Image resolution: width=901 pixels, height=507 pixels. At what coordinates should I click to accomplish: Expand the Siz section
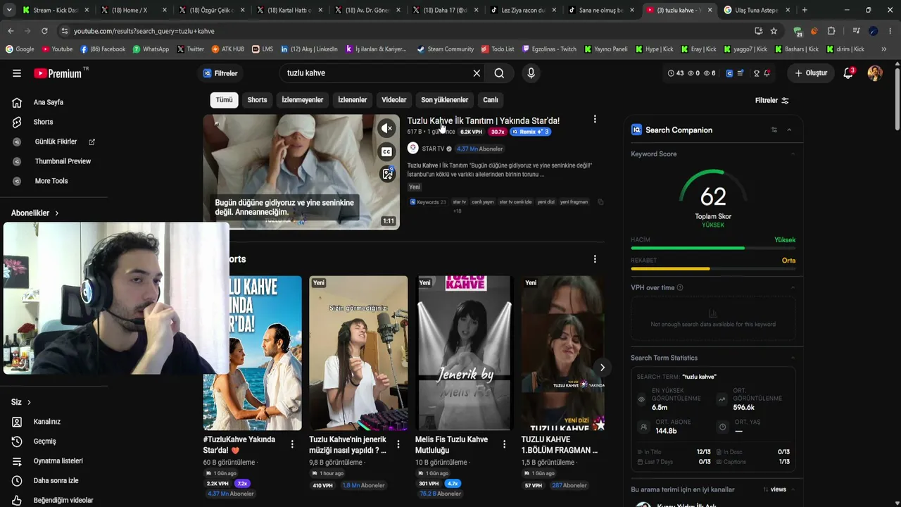tap(21, 402)
